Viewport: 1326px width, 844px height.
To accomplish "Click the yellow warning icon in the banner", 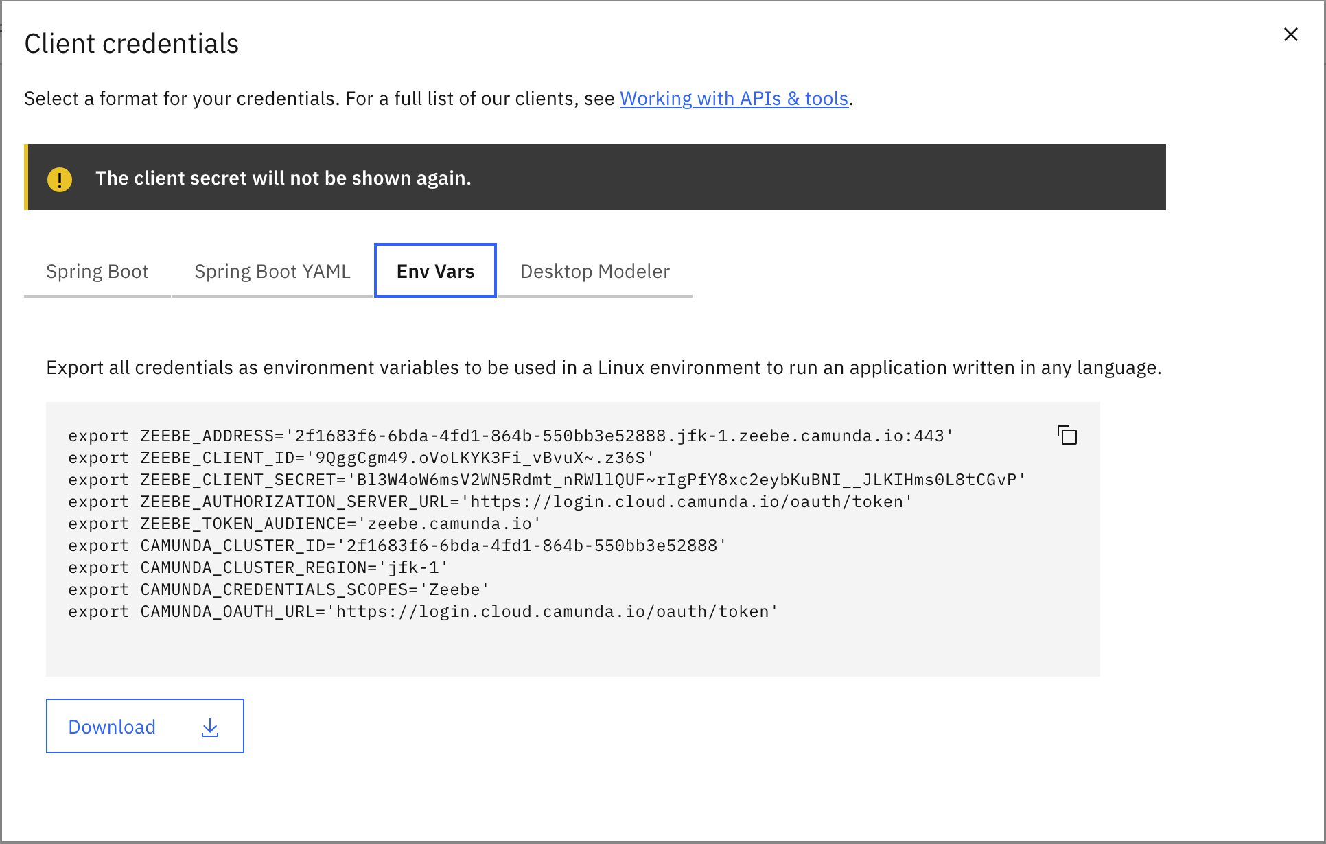I will [60, 179].
